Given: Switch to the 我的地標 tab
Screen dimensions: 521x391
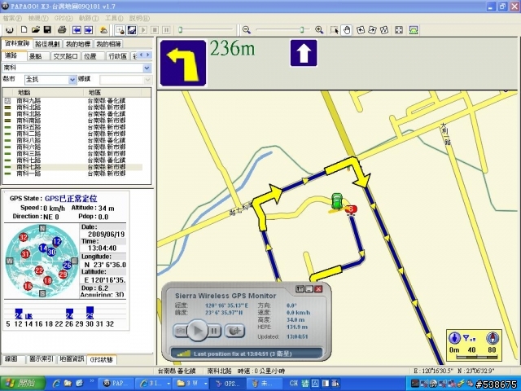Looking at the screenshot, I should (78, 44).
